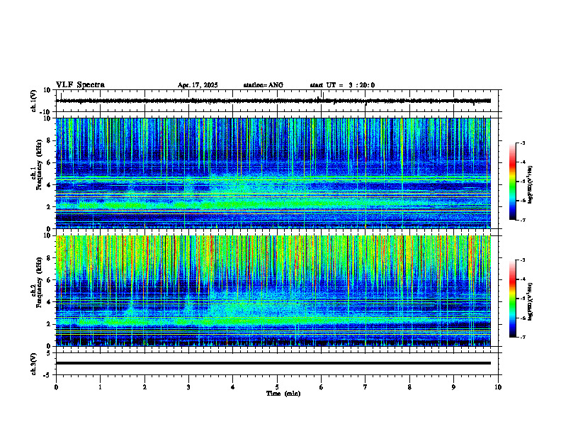Click the "-7" label on ch.2 color bar

522,338
